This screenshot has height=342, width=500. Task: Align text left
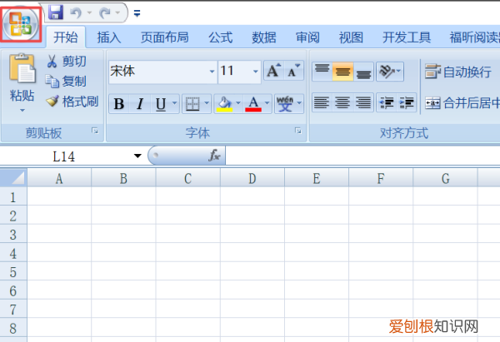[322, 102]
